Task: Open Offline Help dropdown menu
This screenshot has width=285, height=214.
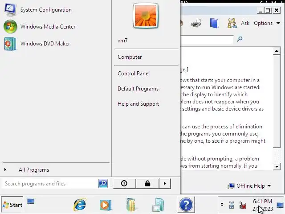Action: pos(249,186)
